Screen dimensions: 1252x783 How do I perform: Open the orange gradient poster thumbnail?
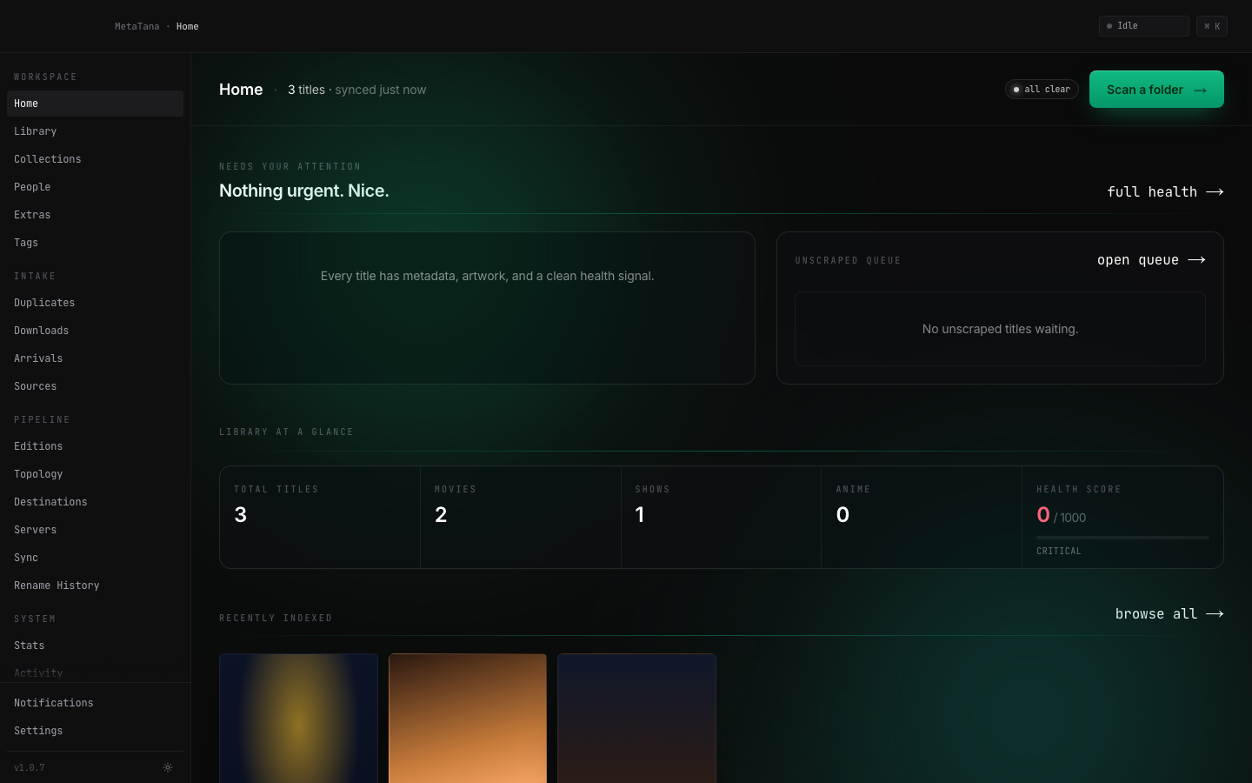tap(468, 719)
